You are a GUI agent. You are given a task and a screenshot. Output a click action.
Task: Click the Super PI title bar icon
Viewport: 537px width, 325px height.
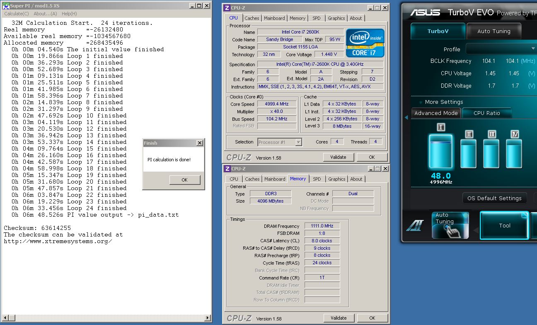click(6, 6)
